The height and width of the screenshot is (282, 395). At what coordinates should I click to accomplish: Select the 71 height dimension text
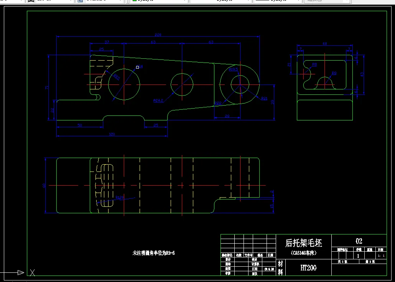click(47, 87)
